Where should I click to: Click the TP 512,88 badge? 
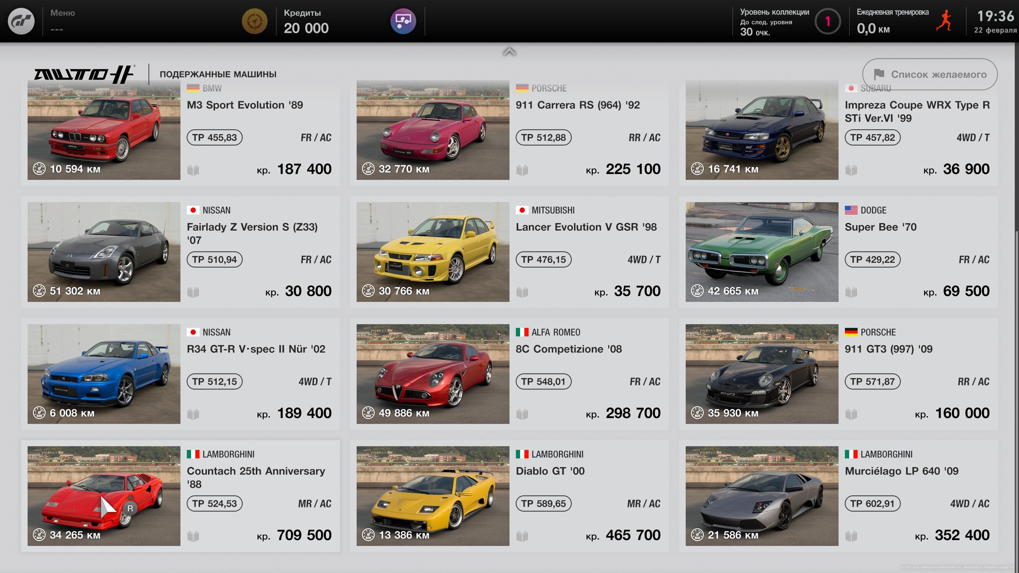pos(543,137)
